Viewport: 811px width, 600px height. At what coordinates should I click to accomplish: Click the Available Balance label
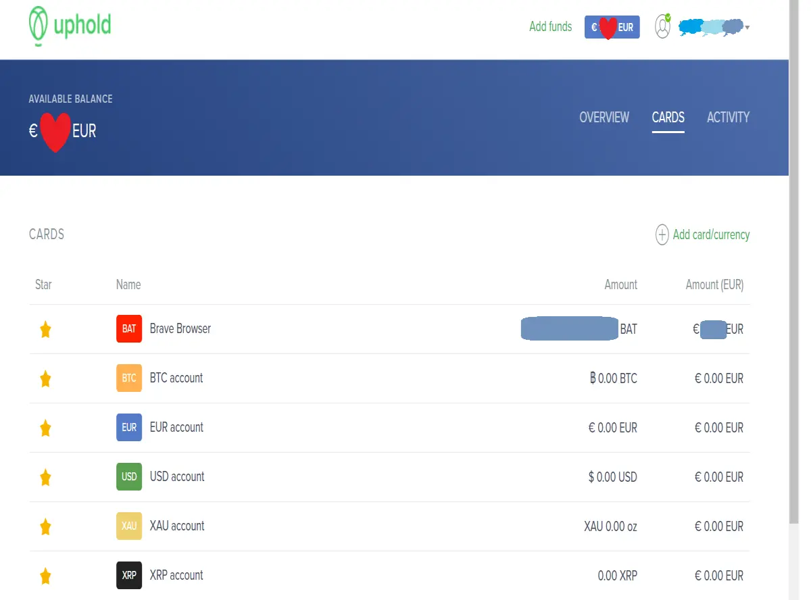click(70, 99)
